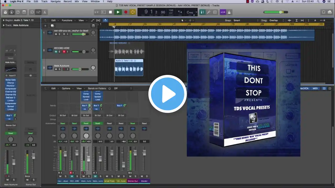Open the Library panel icon

5,12
